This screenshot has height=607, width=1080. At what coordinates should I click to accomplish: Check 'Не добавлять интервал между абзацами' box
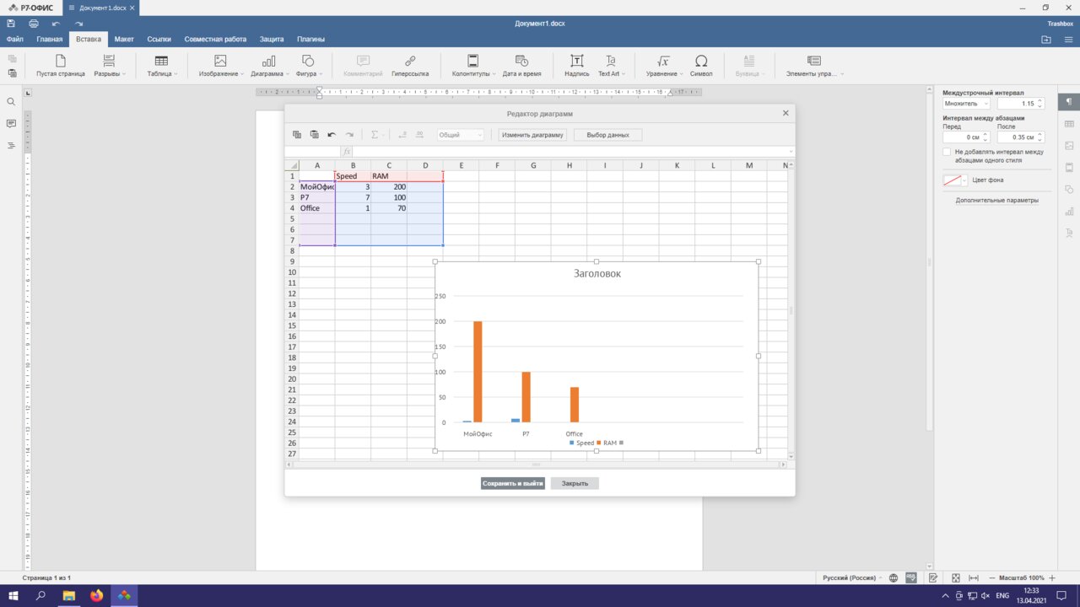tap(947, 152)
